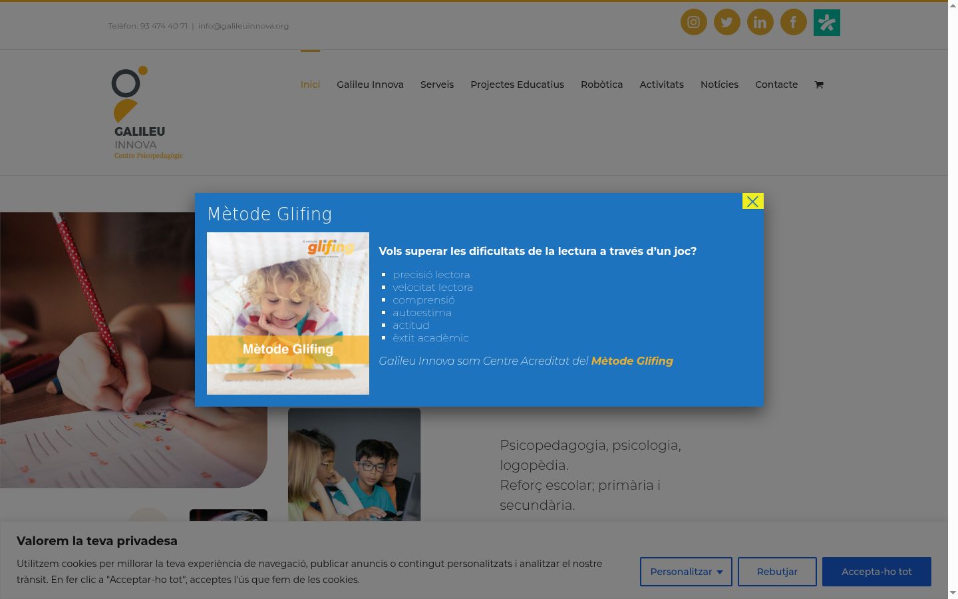Click the 'Psicopedagogia, psicologia, logopèdia.' text
Image resolution: width=958 pixels, height=599 pixels.
590,455
